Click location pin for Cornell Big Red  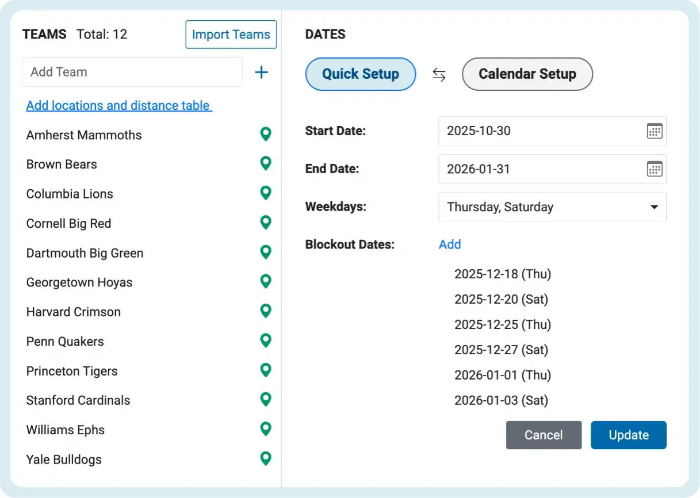(265, 223)
